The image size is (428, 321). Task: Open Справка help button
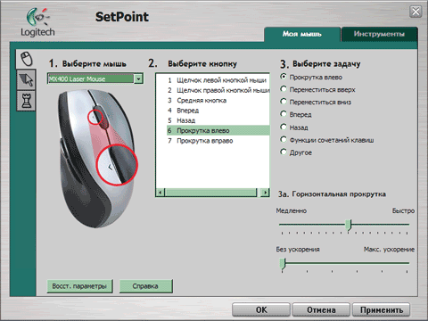tap(145, 286)
